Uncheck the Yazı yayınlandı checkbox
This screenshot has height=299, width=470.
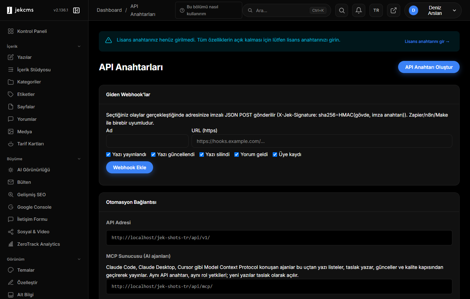(x=109, y=154)
